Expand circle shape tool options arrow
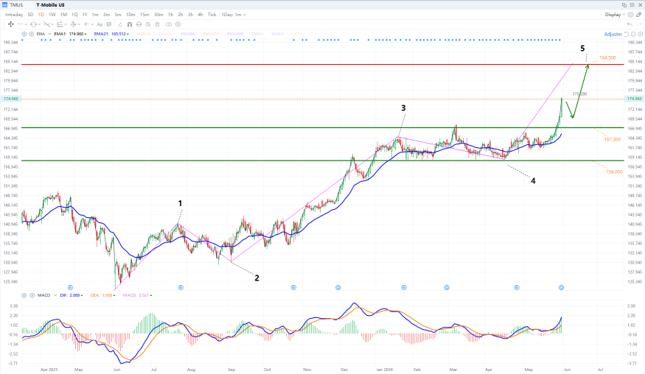Image resolution: width=645 pixels, height=374 pixels. pyautogui.click(x=40, y=24)
